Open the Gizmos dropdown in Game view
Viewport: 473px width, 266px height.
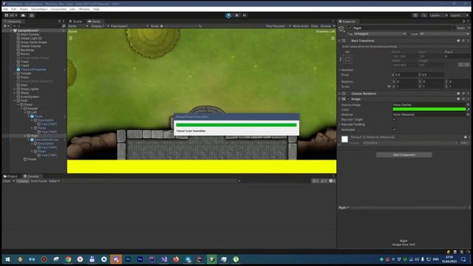tap(327, 27)
